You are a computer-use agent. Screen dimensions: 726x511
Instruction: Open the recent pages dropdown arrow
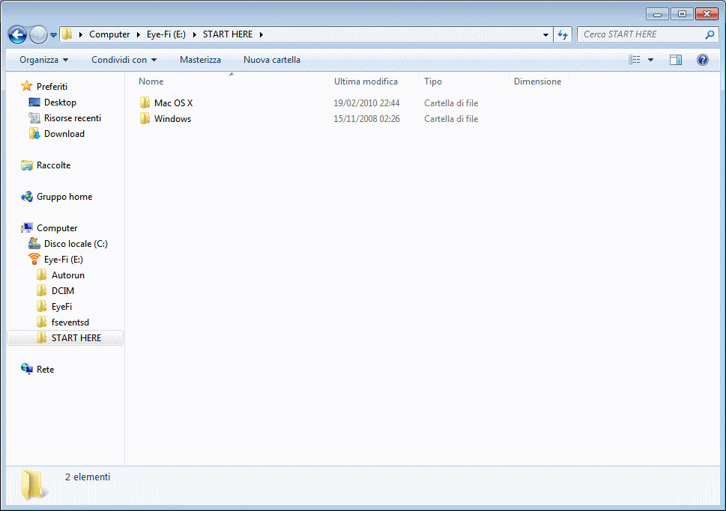(x=53, y=34)
